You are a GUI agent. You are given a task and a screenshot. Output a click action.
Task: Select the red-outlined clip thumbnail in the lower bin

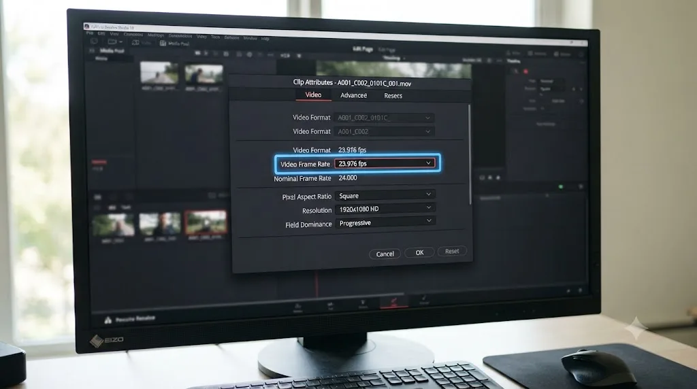click(x=206, y=222)
